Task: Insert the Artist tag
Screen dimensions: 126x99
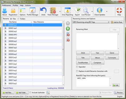Action: 83,53
